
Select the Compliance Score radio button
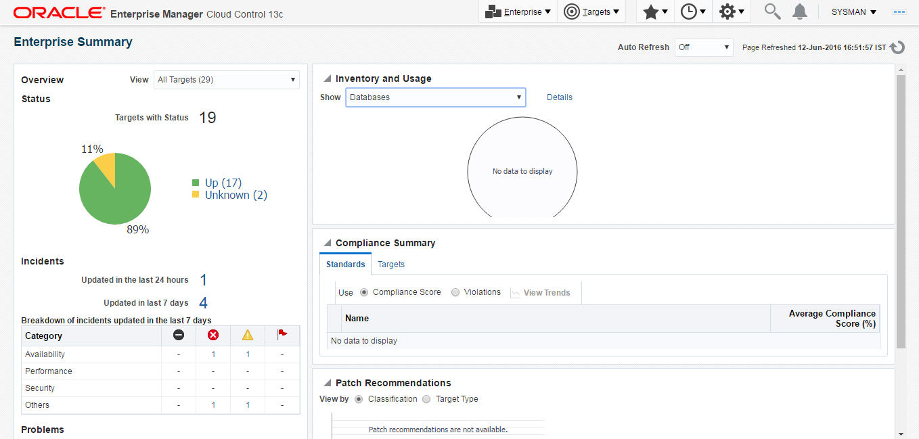pos(365,292)
